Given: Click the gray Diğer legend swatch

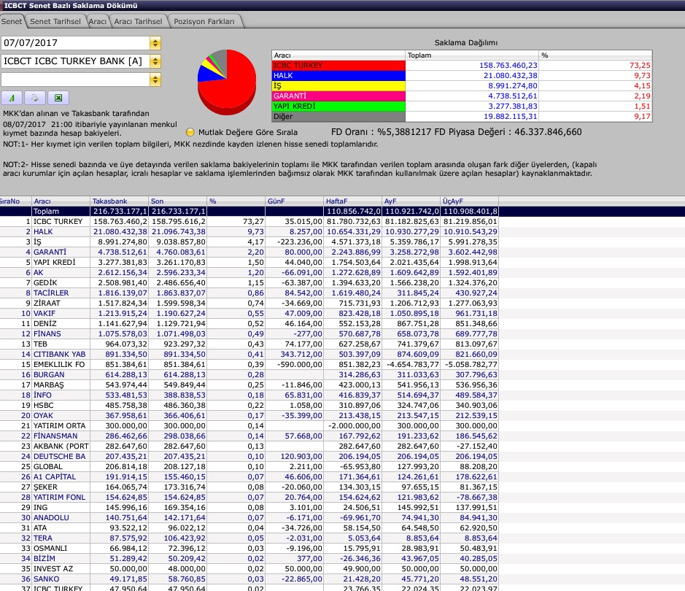Looking at the screenshot, I should click(338, 117).
